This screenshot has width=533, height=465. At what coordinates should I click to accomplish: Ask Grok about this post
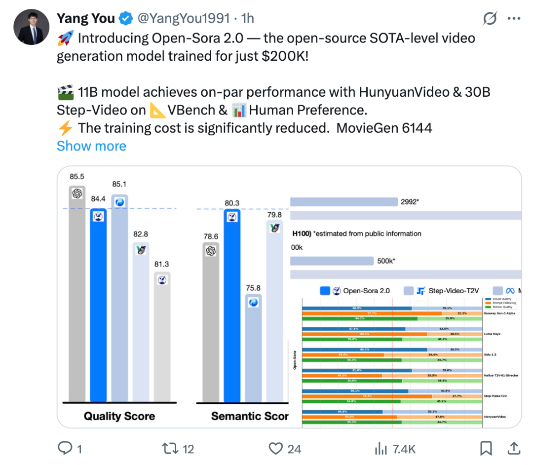490,18
